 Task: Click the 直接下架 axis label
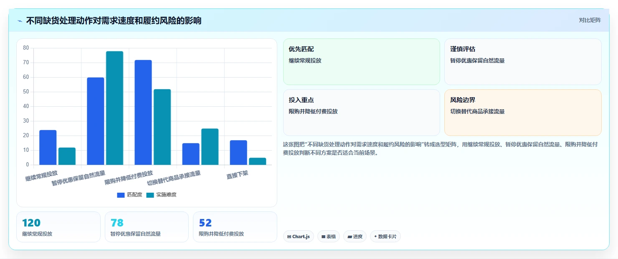tap(237, 175)
